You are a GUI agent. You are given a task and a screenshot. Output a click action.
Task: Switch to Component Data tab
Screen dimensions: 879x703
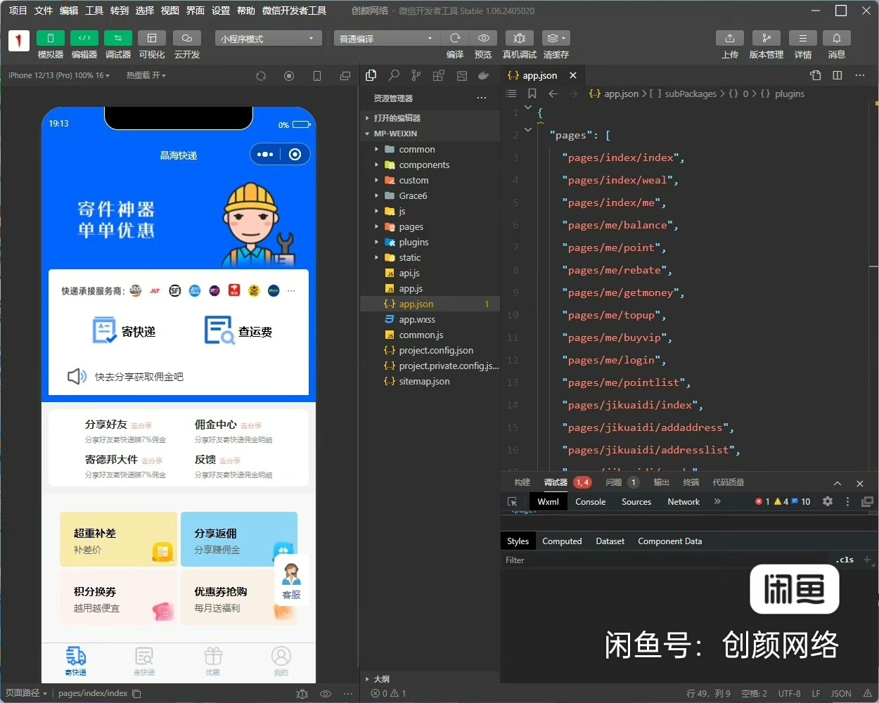669,541
